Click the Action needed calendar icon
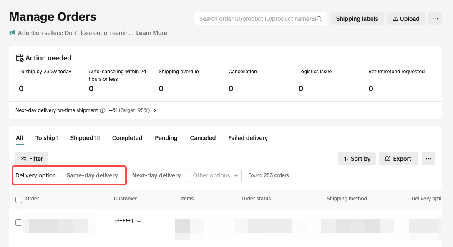The width and height of the screenshot is (453, 247). pyautogui.click(x=20, y=58)
